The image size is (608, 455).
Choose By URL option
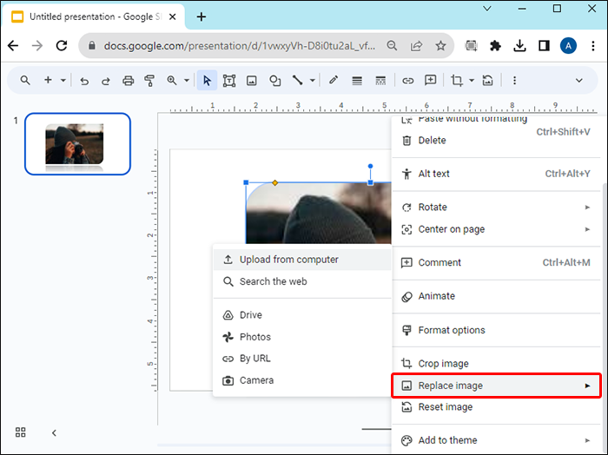coord(302,359)
